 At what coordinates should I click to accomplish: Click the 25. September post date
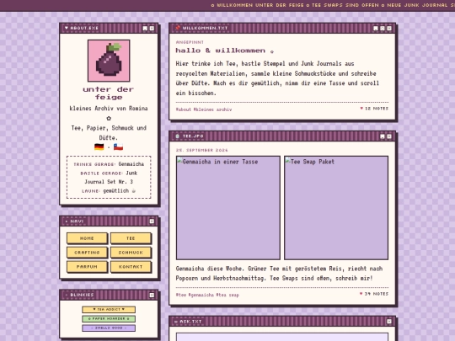click(202, 150)
